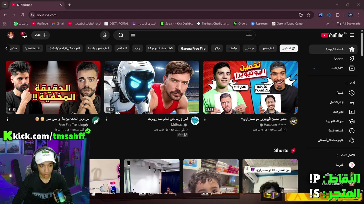The image size is (364, 204).
Task: Click the youtube.com address bar
Action: point(165,15)
